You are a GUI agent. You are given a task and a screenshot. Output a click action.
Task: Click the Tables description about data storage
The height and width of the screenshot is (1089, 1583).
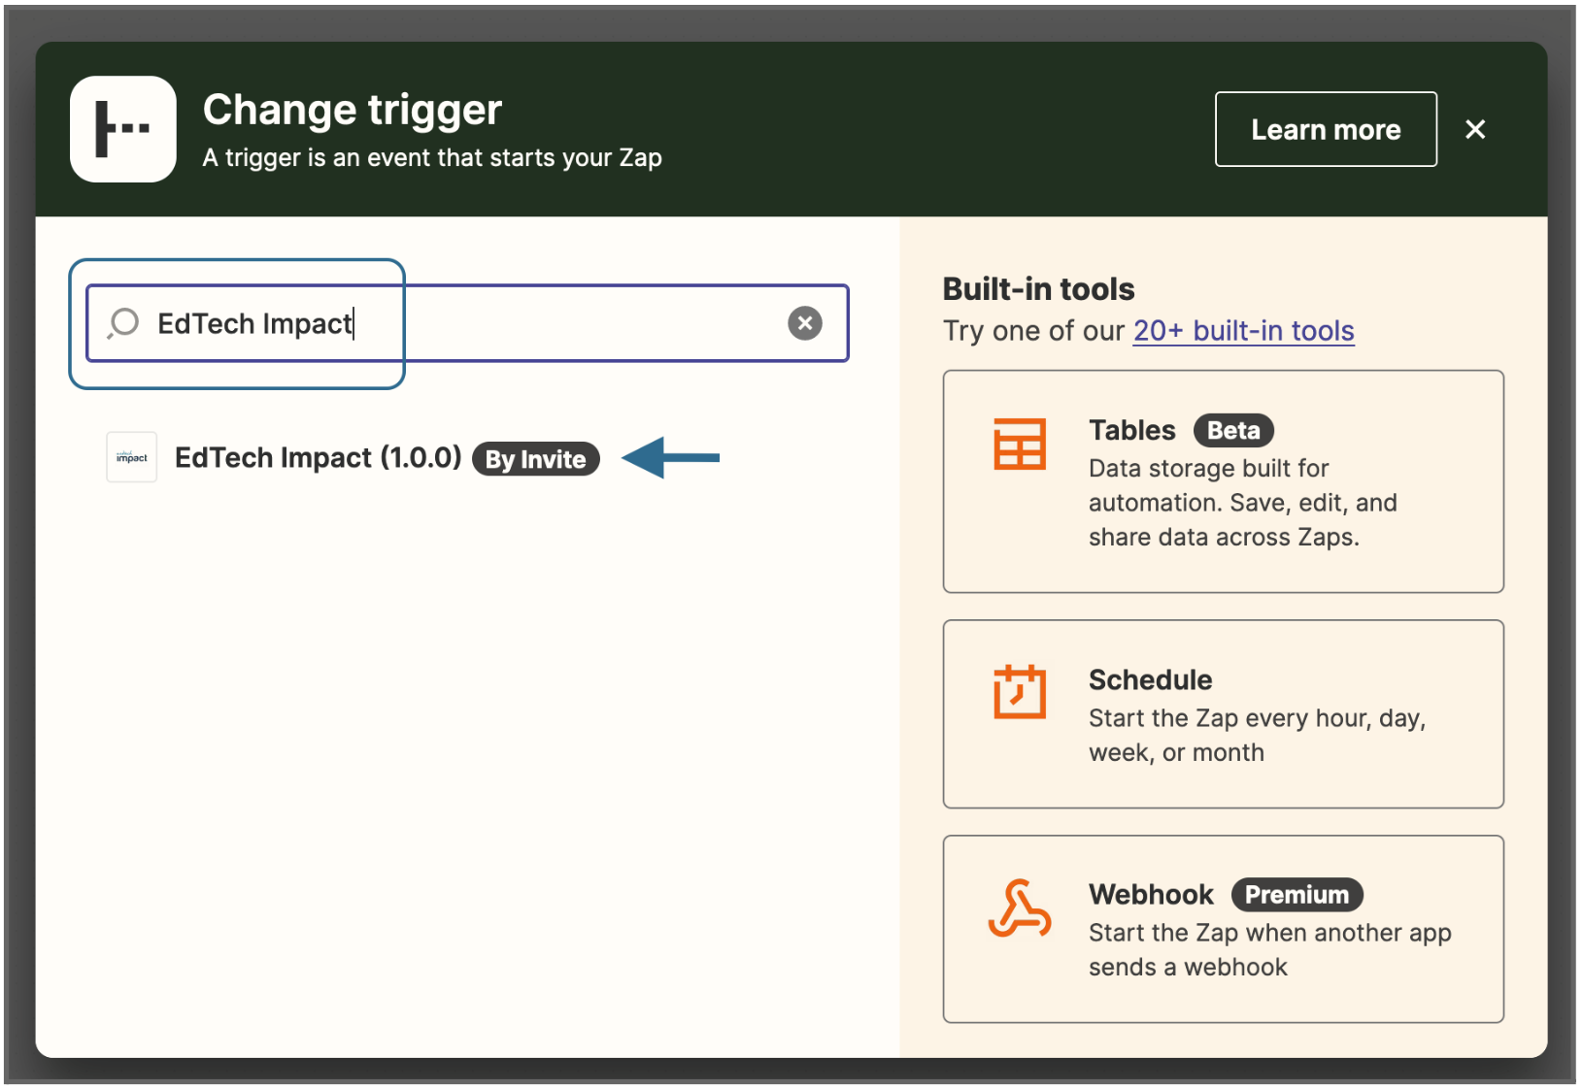coord(1243,503)
